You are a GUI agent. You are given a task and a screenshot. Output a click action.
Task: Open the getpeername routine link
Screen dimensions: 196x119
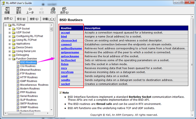click(x=70, y=52)
